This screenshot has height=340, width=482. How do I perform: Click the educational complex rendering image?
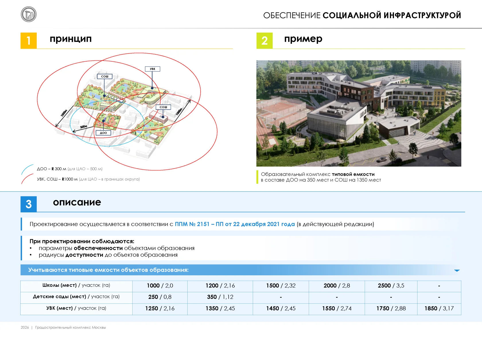pos(359,113)
